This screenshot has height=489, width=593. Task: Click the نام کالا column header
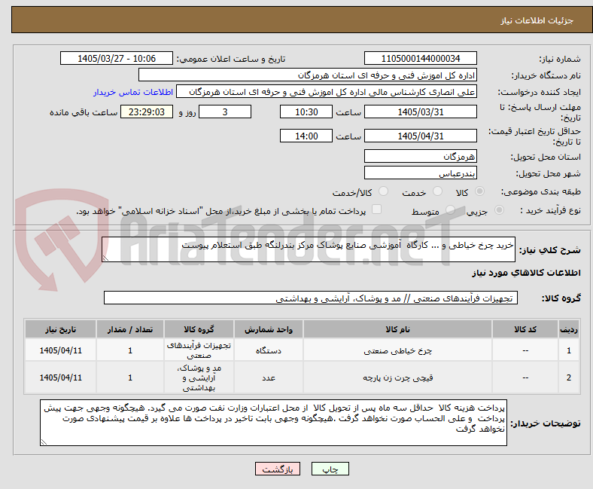click(397, 329)
